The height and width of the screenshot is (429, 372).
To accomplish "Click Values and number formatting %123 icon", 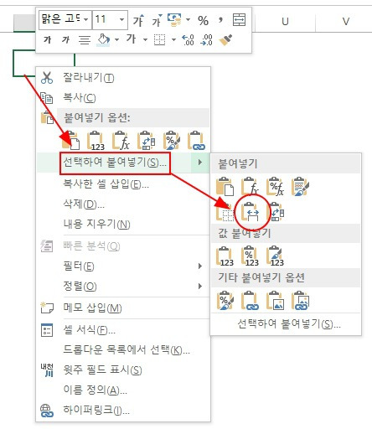I will click(251, 256).
